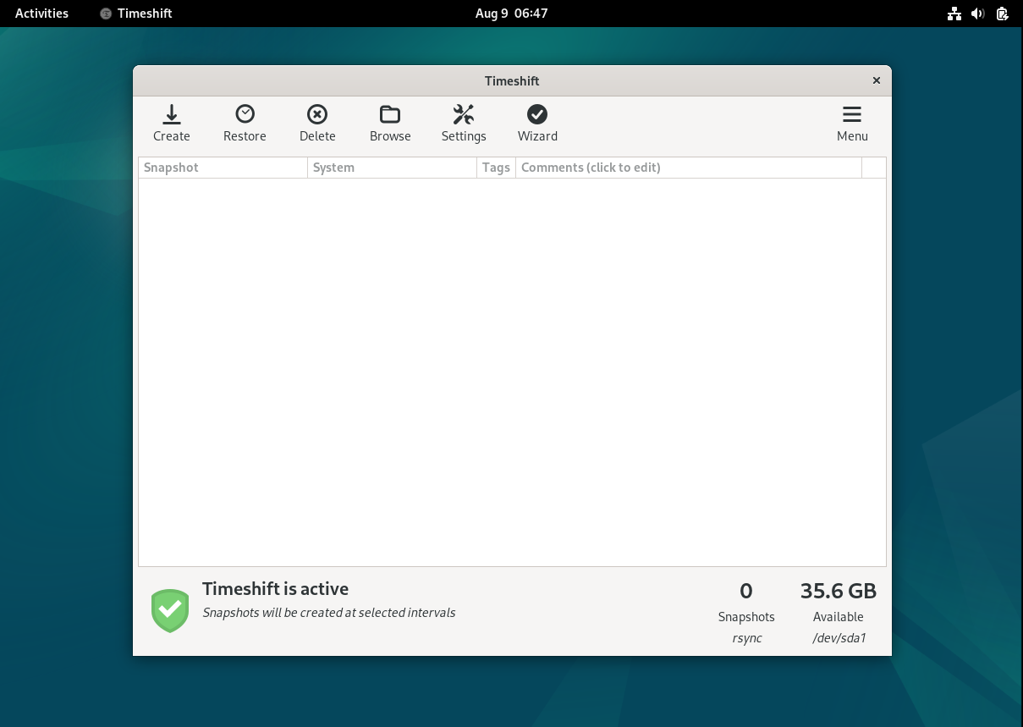Open the Activities overview
This screenshot has width=1023, height=727.
click(x=41, y=14)
